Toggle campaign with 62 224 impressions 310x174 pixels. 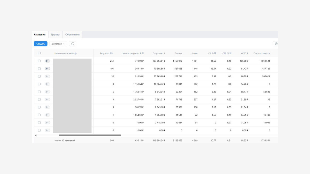point(48,92)
